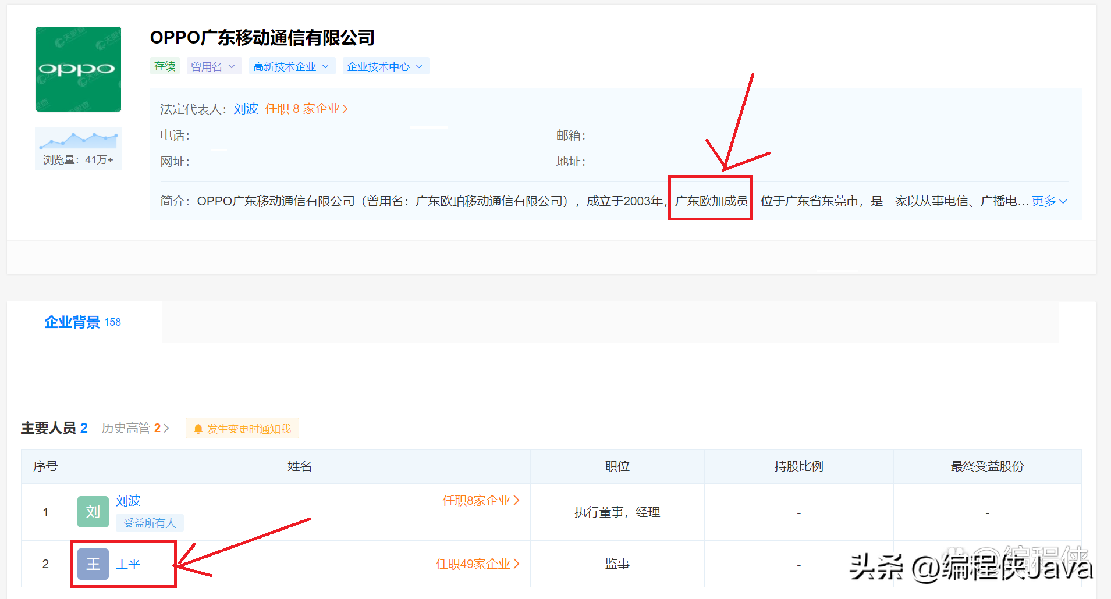
Task: Click the green 刘 avatar icon
Action: (x=93, y=512)
